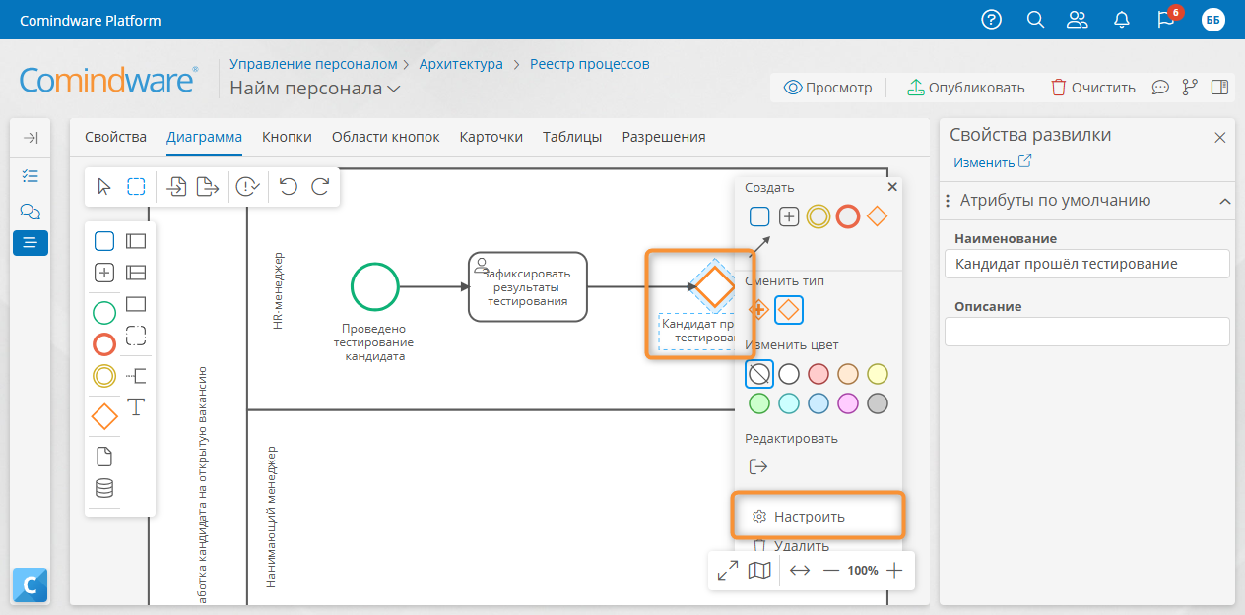Switch to the Таблицы tab

(x=572, y=137)
